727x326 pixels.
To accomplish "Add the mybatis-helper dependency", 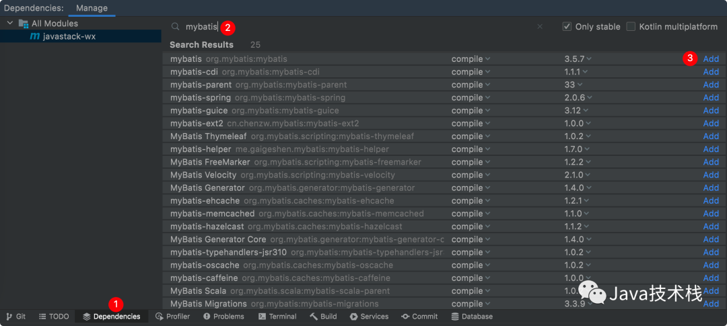I will tap(711, 149).
